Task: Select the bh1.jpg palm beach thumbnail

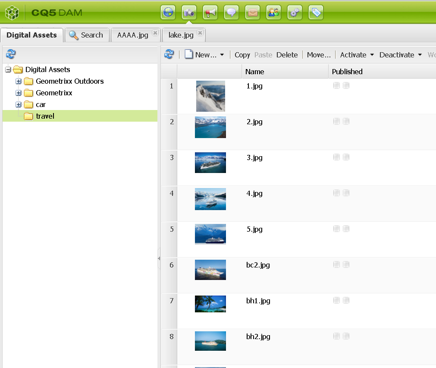Action: (x=210, y=304)
